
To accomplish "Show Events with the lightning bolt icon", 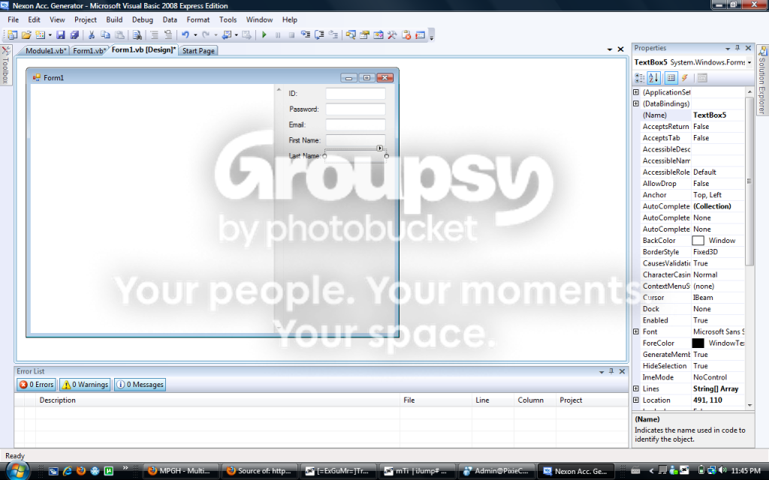I will (685, 78).
